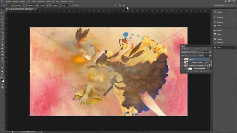Open the opacity slider arrow

(x=210, y=52)
